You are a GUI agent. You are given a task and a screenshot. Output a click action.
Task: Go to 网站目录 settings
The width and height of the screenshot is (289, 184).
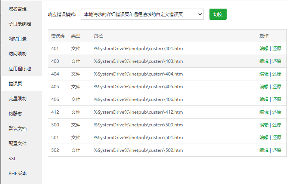[18, 39]
